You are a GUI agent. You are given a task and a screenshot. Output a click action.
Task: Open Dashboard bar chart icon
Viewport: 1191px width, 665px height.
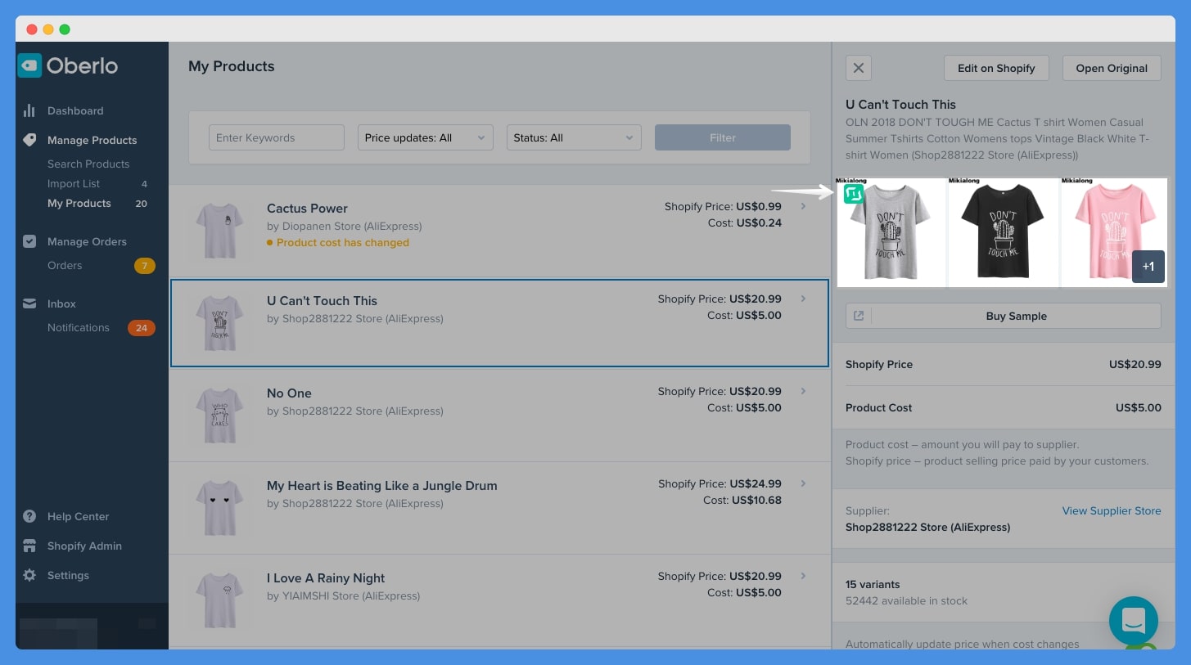29,110
